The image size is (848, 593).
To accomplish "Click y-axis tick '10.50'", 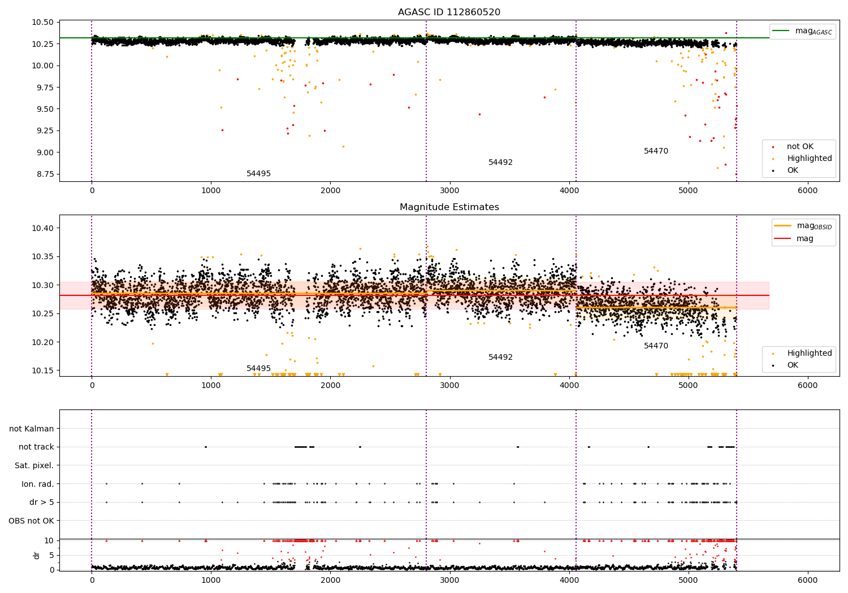I will [x=44, y=23].
